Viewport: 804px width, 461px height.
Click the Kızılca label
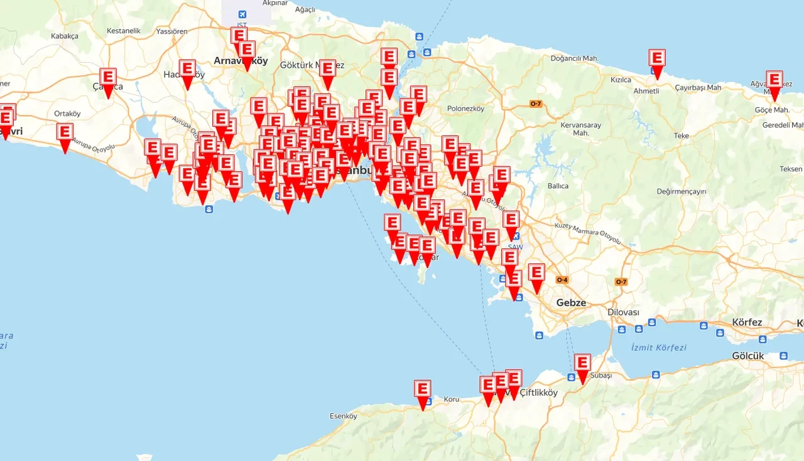(x=621, y=80)
